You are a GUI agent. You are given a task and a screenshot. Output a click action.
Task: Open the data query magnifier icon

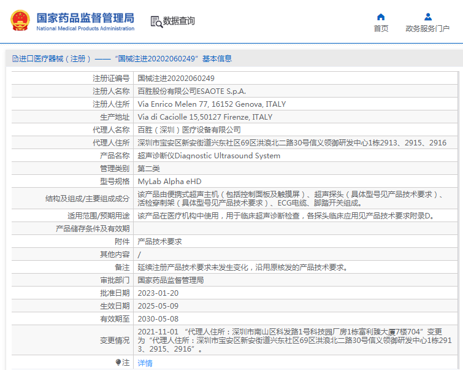coord(156,21)
